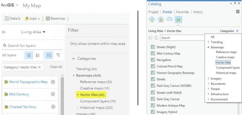Choose Component layers in Catalog menu

pyautogui.click(x=228, y=68)
